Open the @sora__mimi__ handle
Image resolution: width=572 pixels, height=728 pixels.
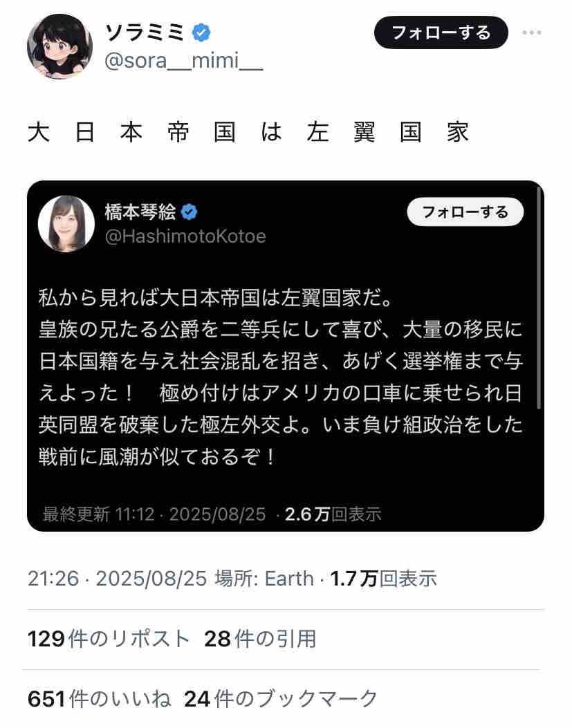[184, 61]
